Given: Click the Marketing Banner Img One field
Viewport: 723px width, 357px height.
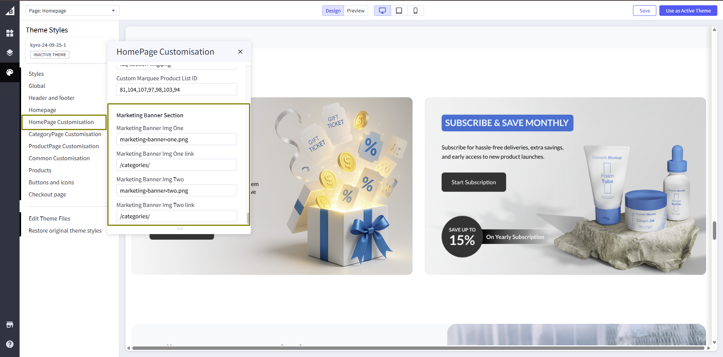Looking at the screenshot, I should [176, 139].
